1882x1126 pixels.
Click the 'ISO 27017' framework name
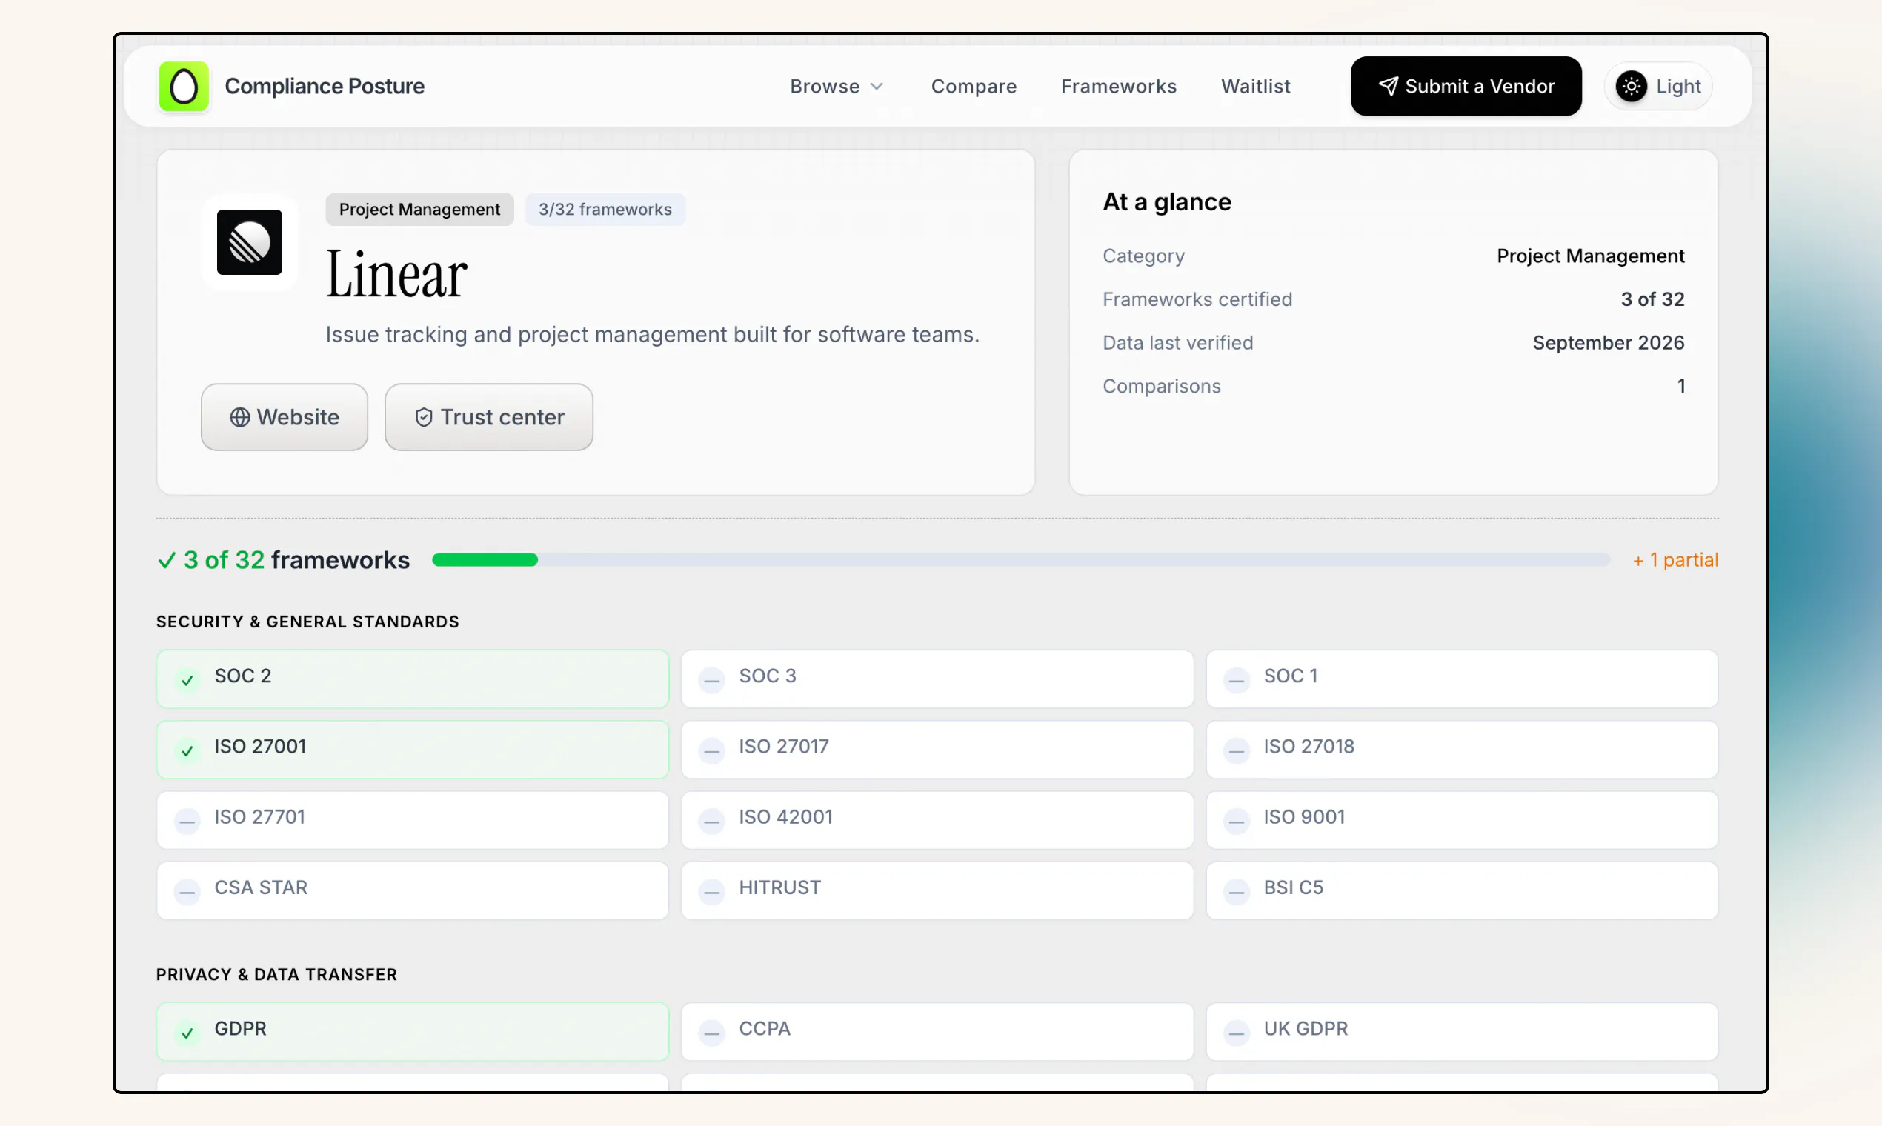[784, 747]
